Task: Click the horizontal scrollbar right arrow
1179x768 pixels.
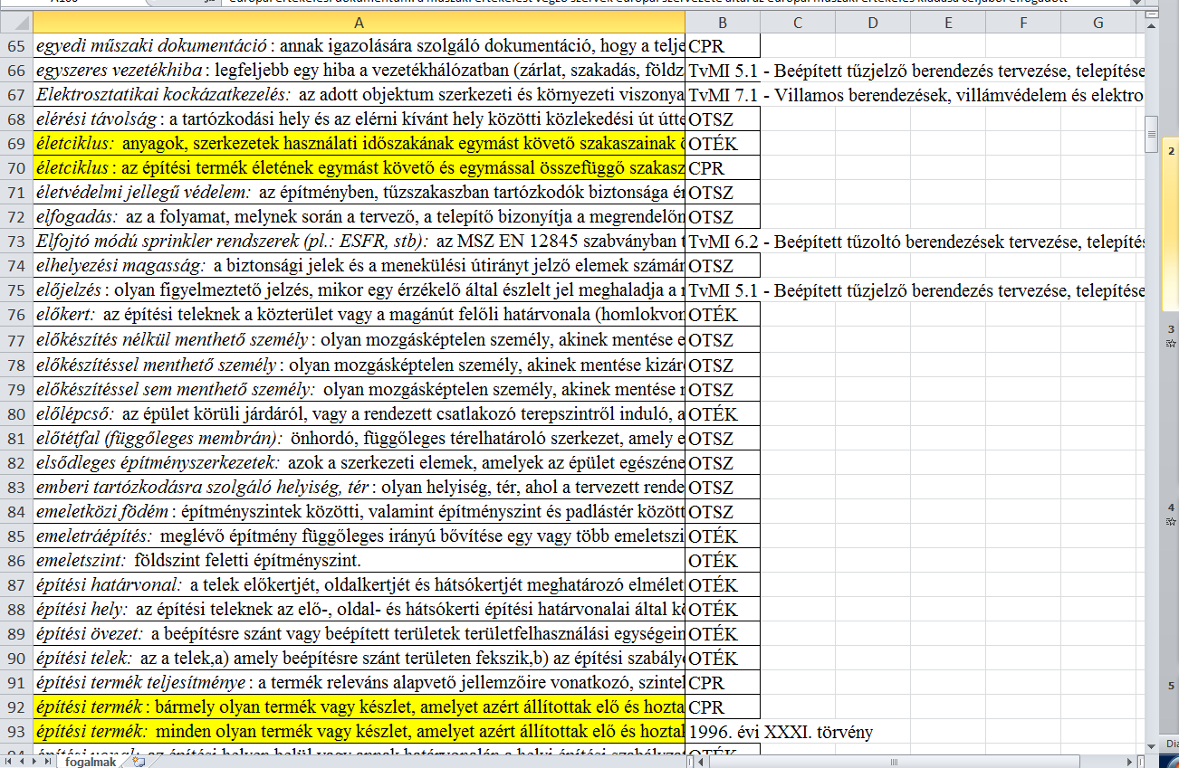Action: click(x=1128, y=761)
